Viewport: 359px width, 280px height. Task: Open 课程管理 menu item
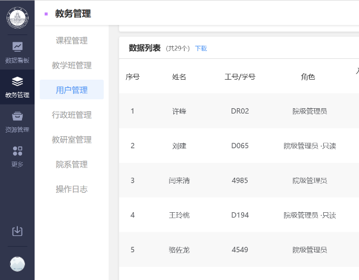pyautogui.click(x=71, y=40)
